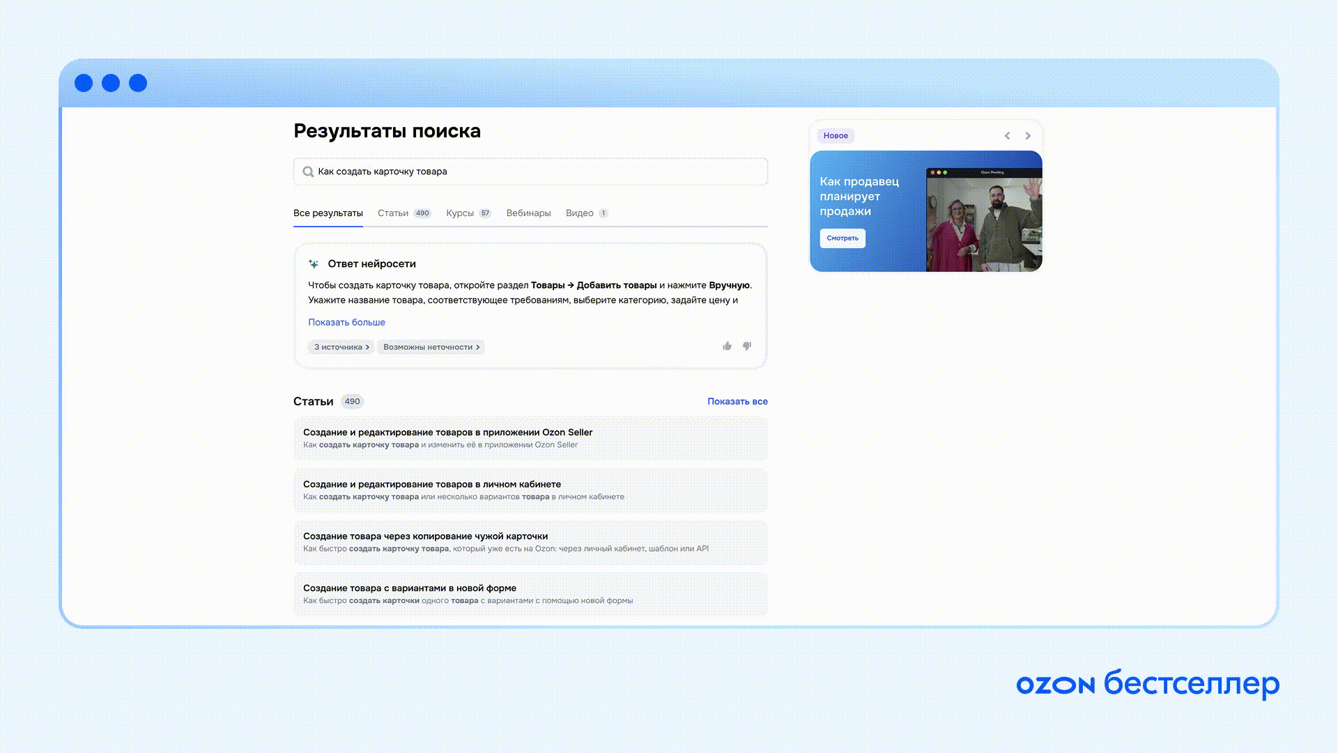Click the neural network sparkle icon
1338x753 pixels.
(x=314, y=264)
